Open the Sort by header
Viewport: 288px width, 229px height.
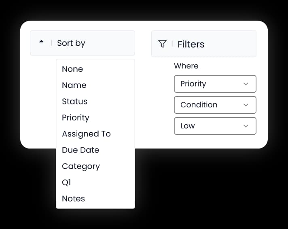83,43
